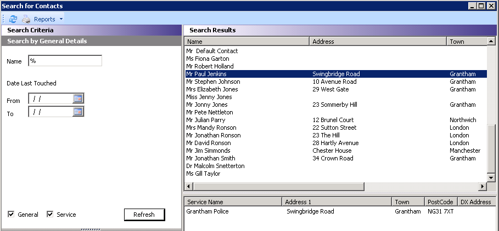Click the Name search input field
This screenshot has width=499, height=231.
pyautogui.click(x=65, y=61)
